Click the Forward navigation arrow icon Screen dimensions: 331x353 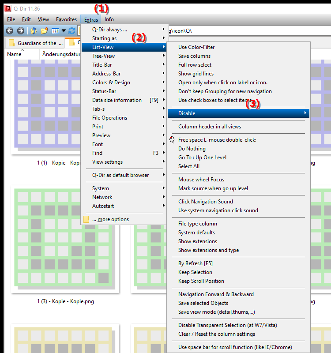coord(20,30)
